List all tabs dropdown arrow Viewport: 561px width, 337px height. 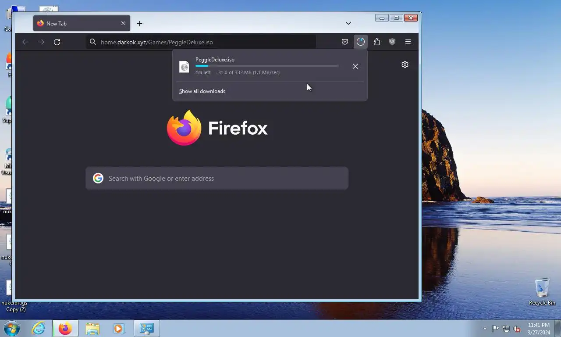pyautogui.click(x=348, y=23)
